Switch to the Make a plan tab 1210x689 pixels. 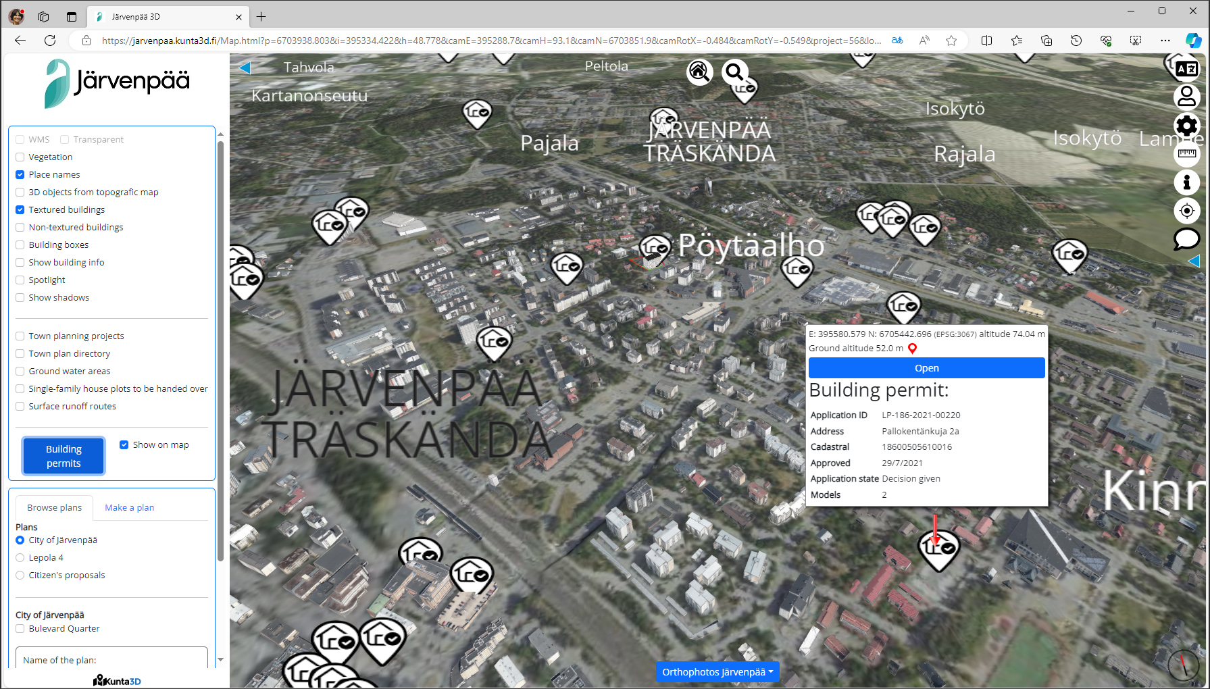tap(129, 507)
